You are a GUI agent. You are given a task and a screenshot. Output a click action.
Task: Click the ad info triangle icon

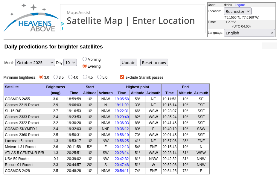pyautogui.click(x=63, y=24)
